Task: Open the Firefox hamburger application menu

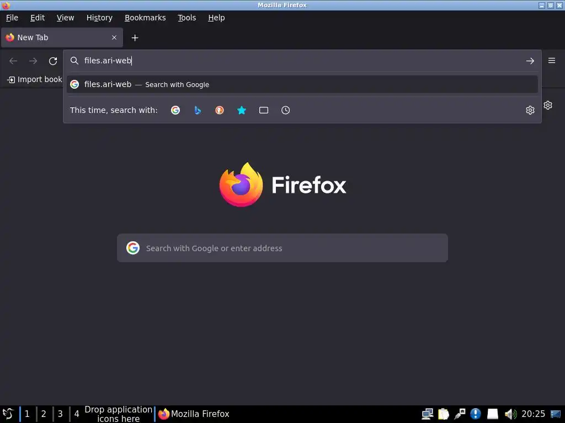Action: pos(552,61)
